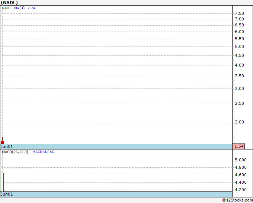Click the 5.00 price axis label

(x=239, y=46)
